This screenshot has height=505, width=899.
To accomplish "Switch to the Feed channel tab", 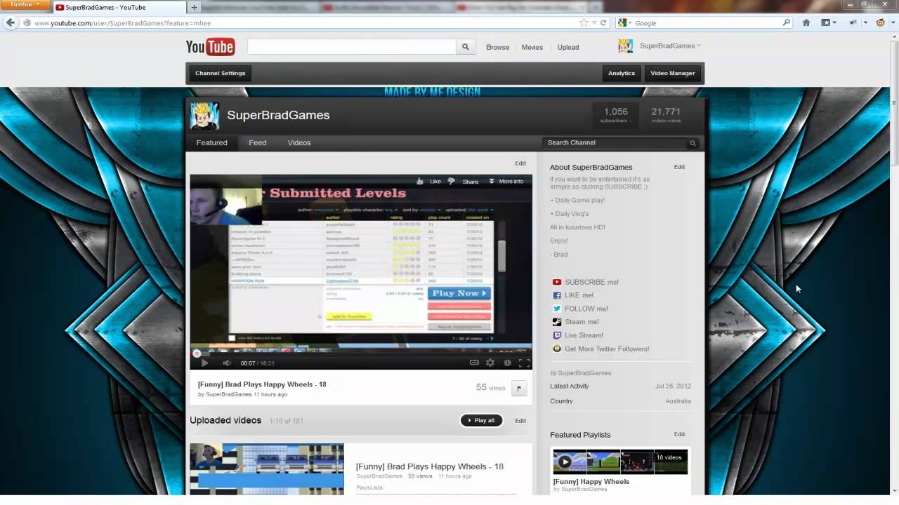I will [258, 143].
